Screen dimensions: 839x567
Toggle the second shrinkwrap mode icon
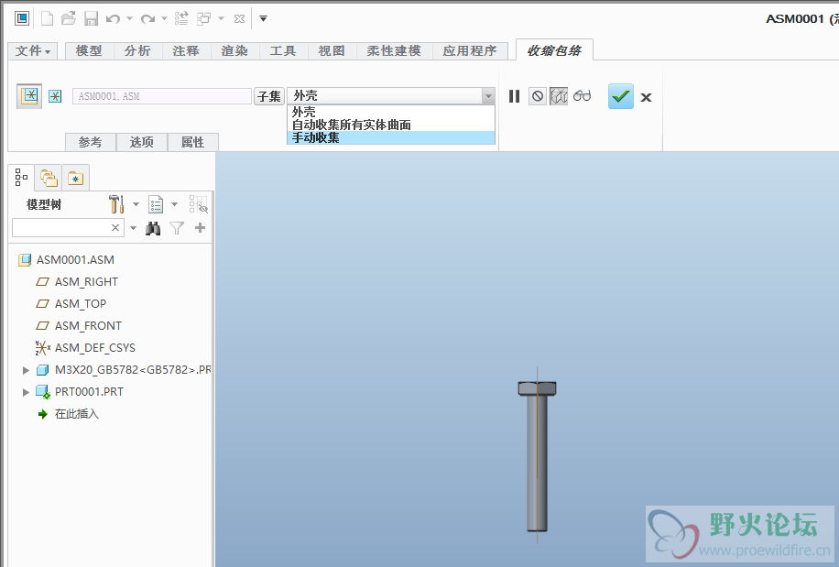55,96
